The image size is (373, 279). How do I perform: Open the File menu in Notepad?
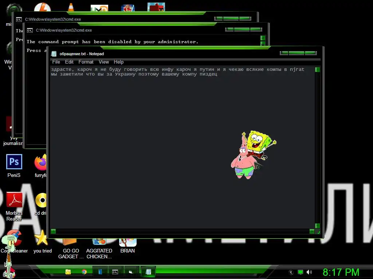point(56,62)
